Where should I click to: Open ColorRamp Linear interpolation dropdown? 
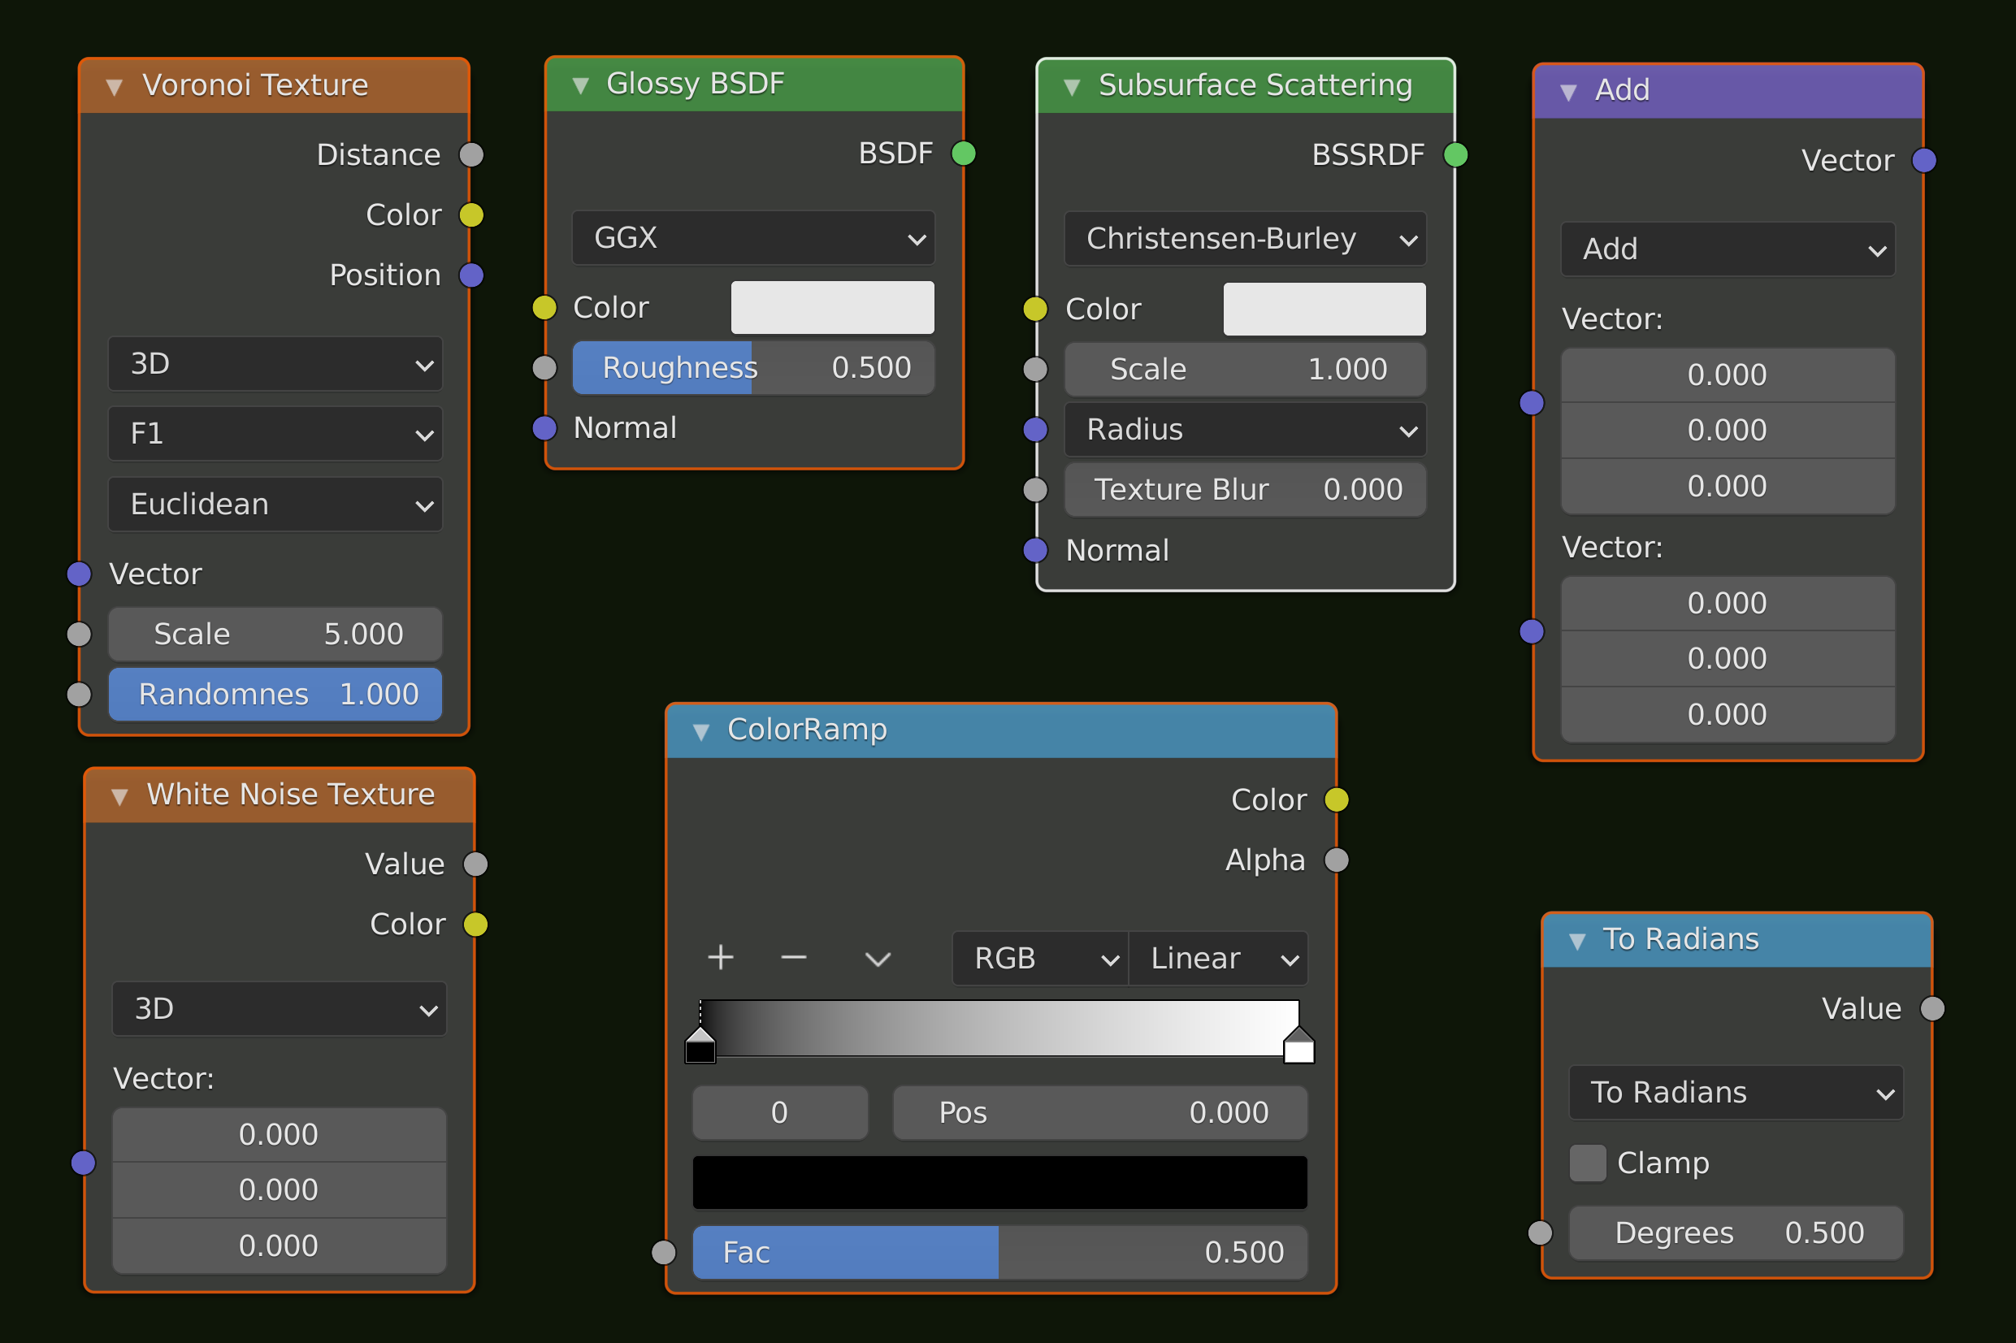1219,959
